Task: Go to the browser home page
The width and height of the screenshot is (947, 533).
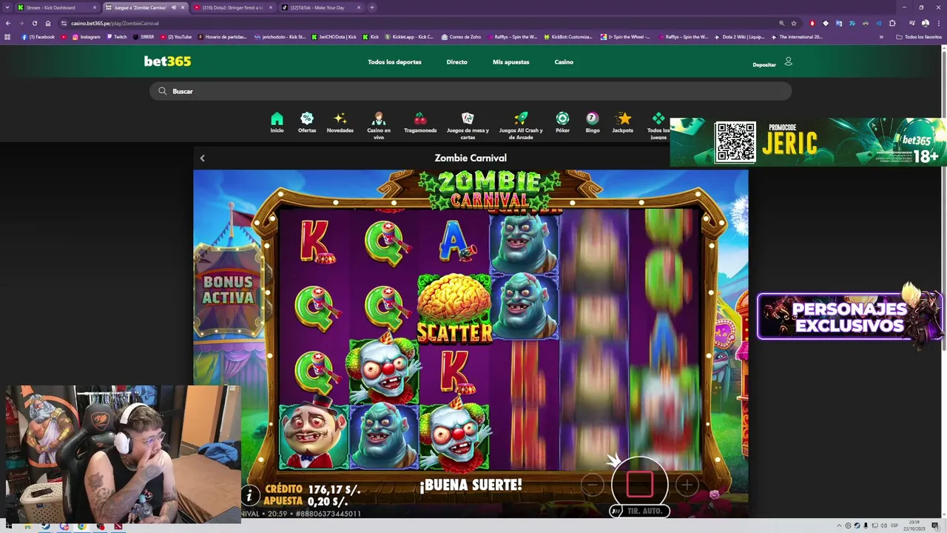Action: coord(48,23)
